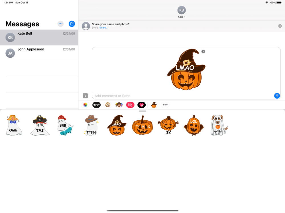Choose the BRB skateboard ghost sticker
Screen dimensions: 285x213
66,125
